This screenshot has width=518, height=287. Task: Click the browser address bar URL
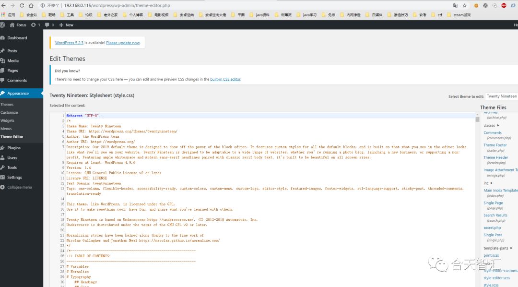[x=117, y=5]
